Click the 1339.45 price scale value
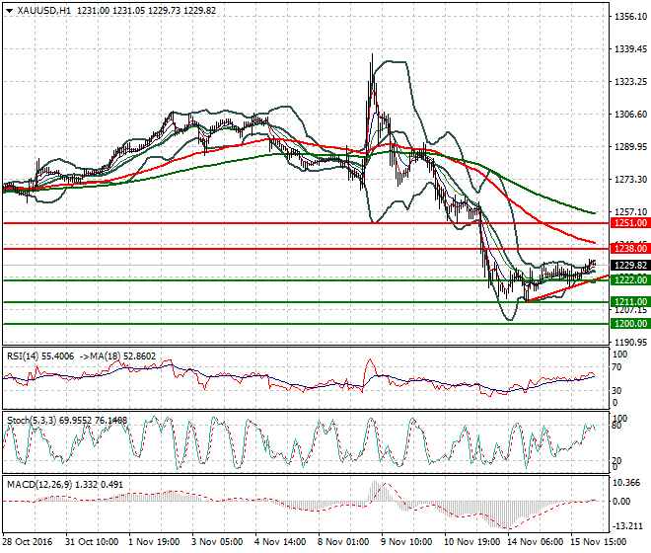The image size is (651, 553). tap(630, 49)
